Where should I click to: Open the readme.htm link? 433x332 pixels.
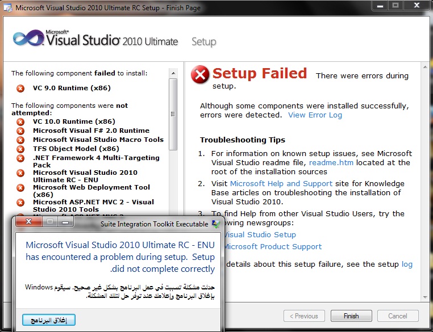pos(331,163)
